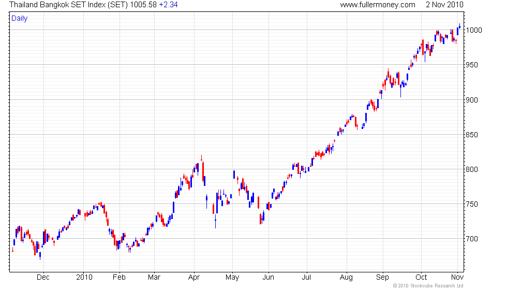Click the '2010' year axis label
The image size is (507, 290).
84,278
